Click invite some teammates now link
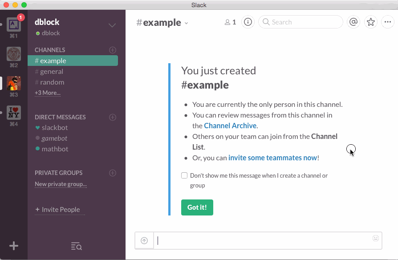Image resolution: width=398 pixels, height=260 pixels. [x=272, y=158]
